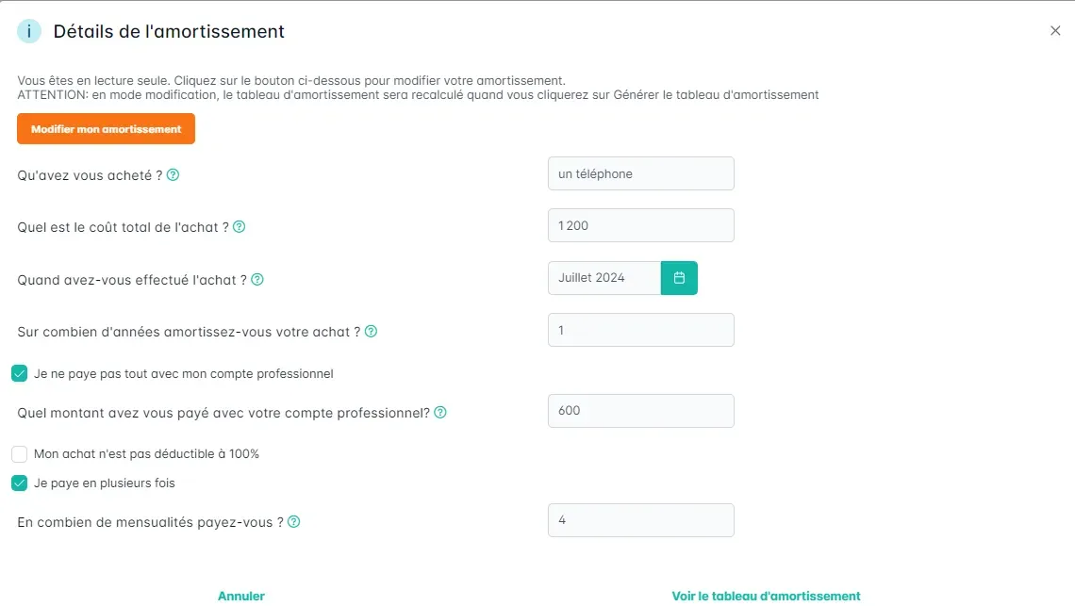The width and height of the screenshot is (1075, 606).
Task: Click the "un téléphone" input field
Action: 640,173
